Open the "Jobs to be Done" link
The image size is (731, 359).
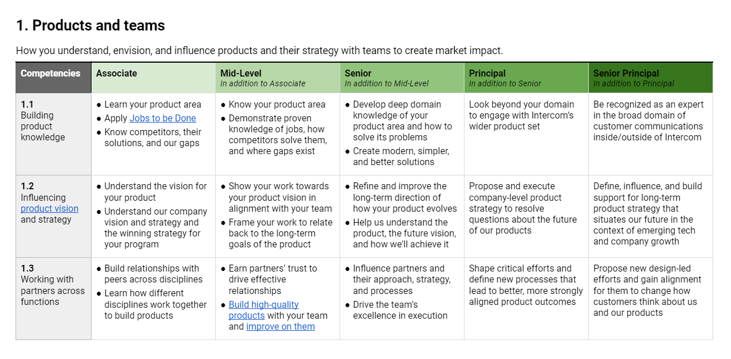coord(163,119)
